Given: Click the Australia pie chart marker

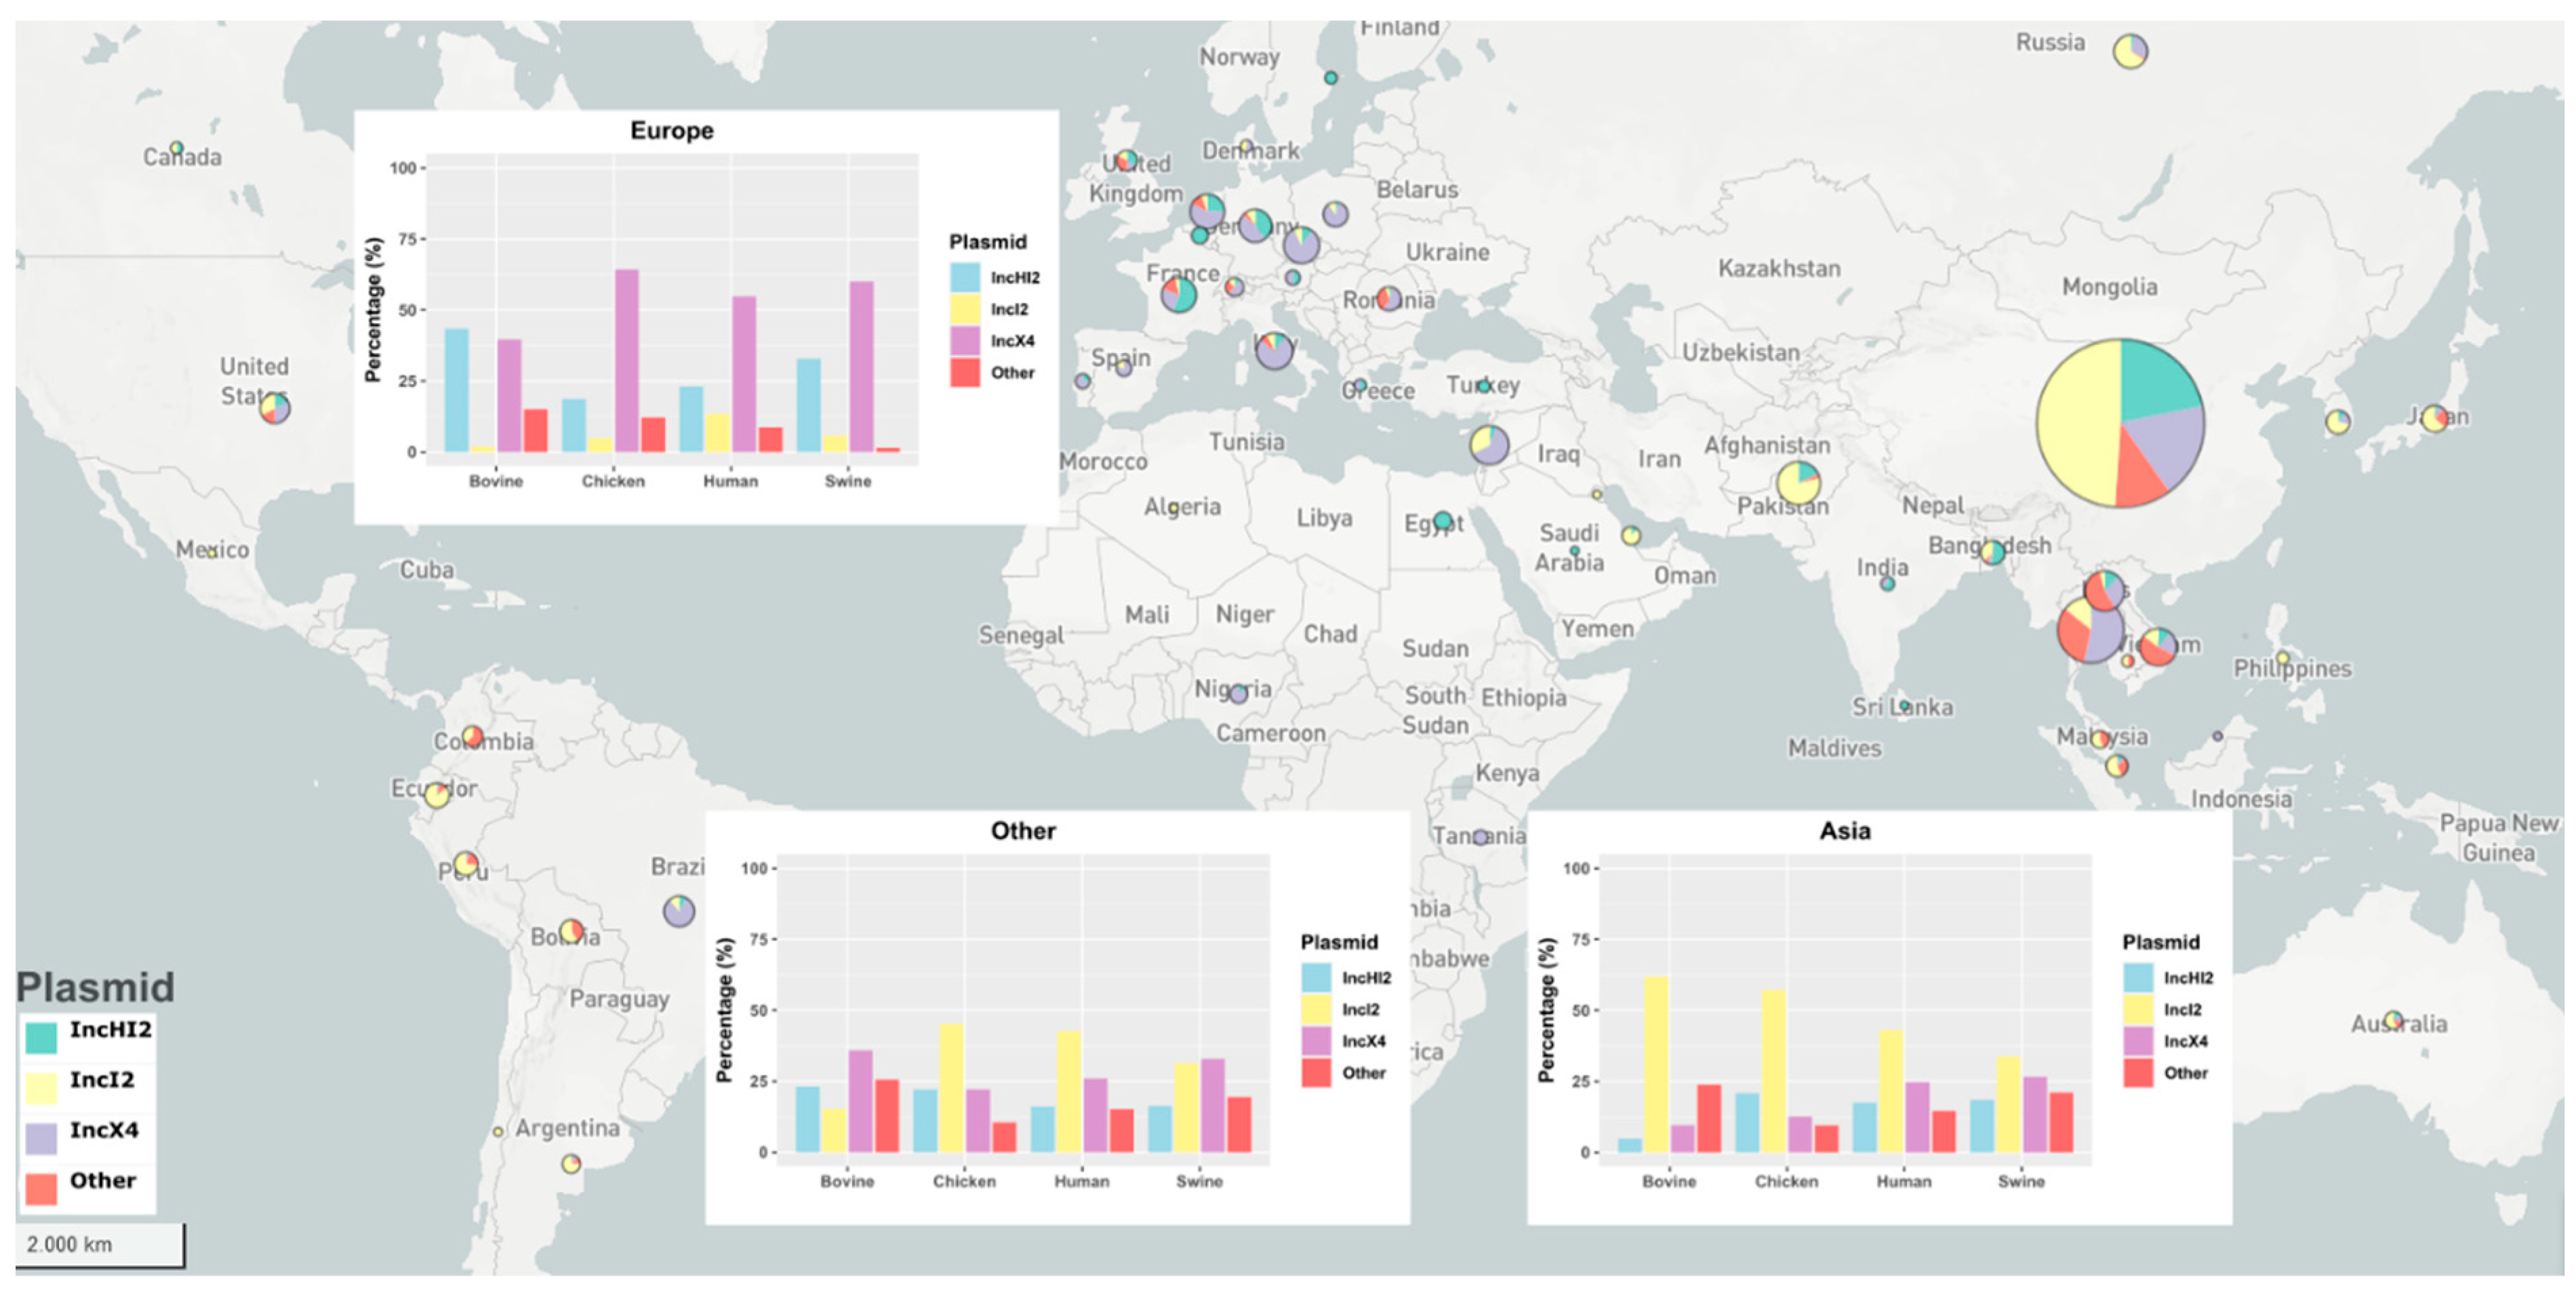Looking at the screenshot, I should click(2393, 1021).
